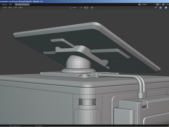This screenshot has height=127, width=169.
Task: Open the Help menu
Action: pyautogui.click(x=10, y=5)
